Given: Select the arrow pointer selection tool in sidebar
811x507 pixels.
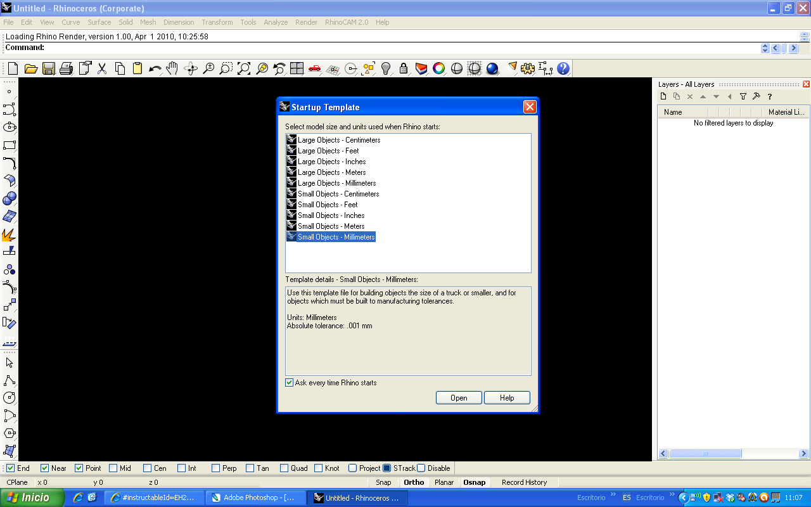Looking at the screenshot, I should click(9, 363).
